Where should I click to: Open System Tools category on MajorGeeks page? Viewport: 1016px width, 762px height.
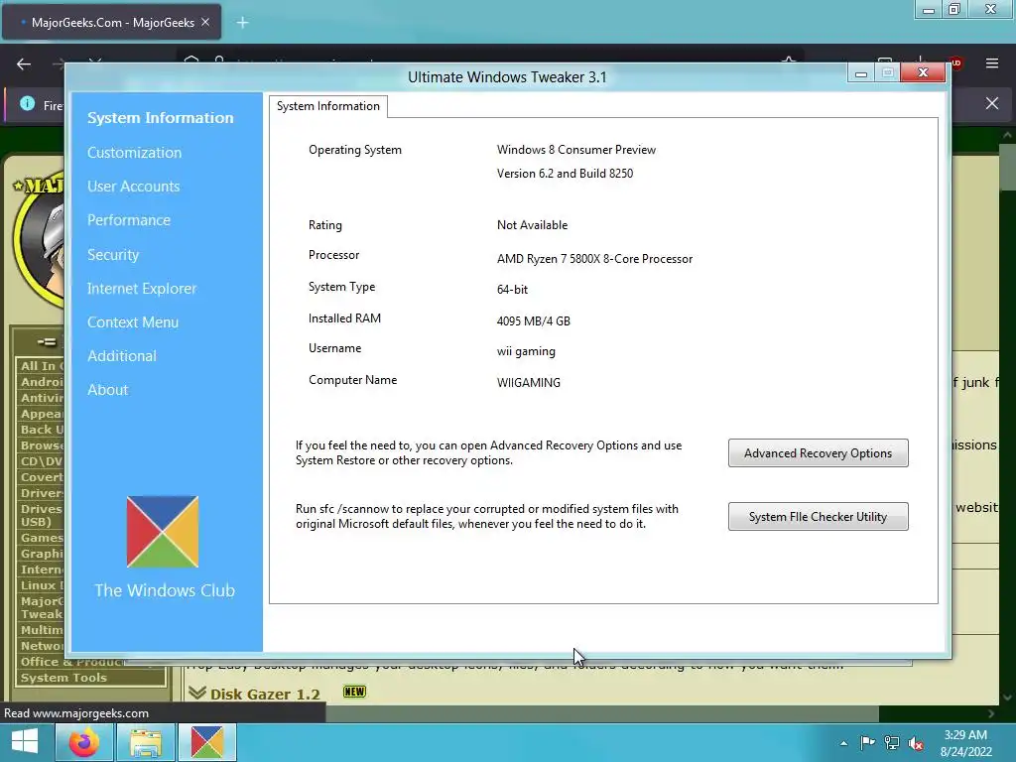tap(63, 678)
